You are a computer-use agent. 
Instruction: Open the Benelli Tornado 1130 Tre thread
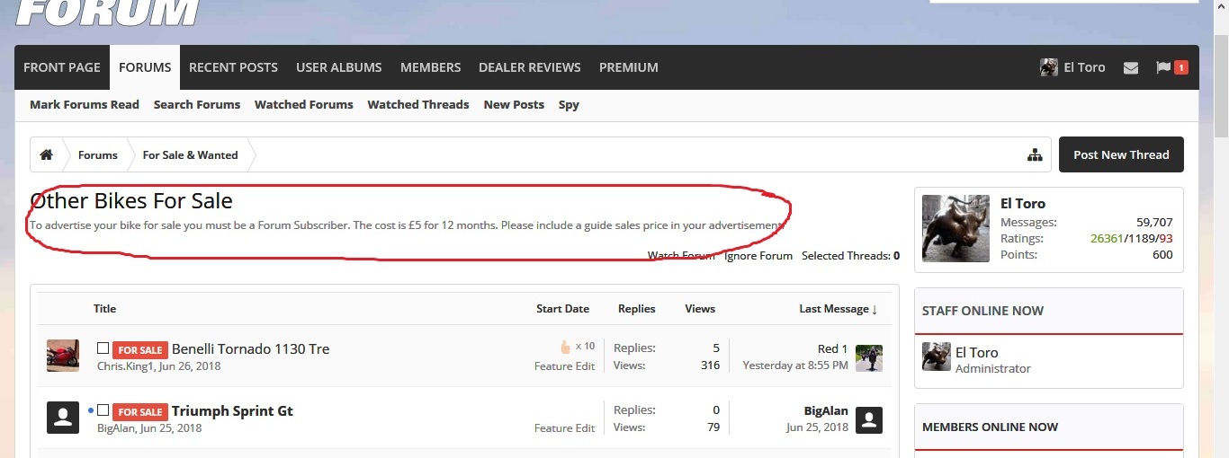(x=250, y=348)
